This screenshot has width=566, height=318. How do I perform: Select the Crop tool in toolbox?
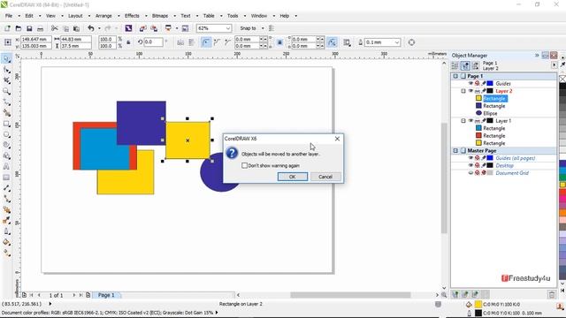point(6,80)
